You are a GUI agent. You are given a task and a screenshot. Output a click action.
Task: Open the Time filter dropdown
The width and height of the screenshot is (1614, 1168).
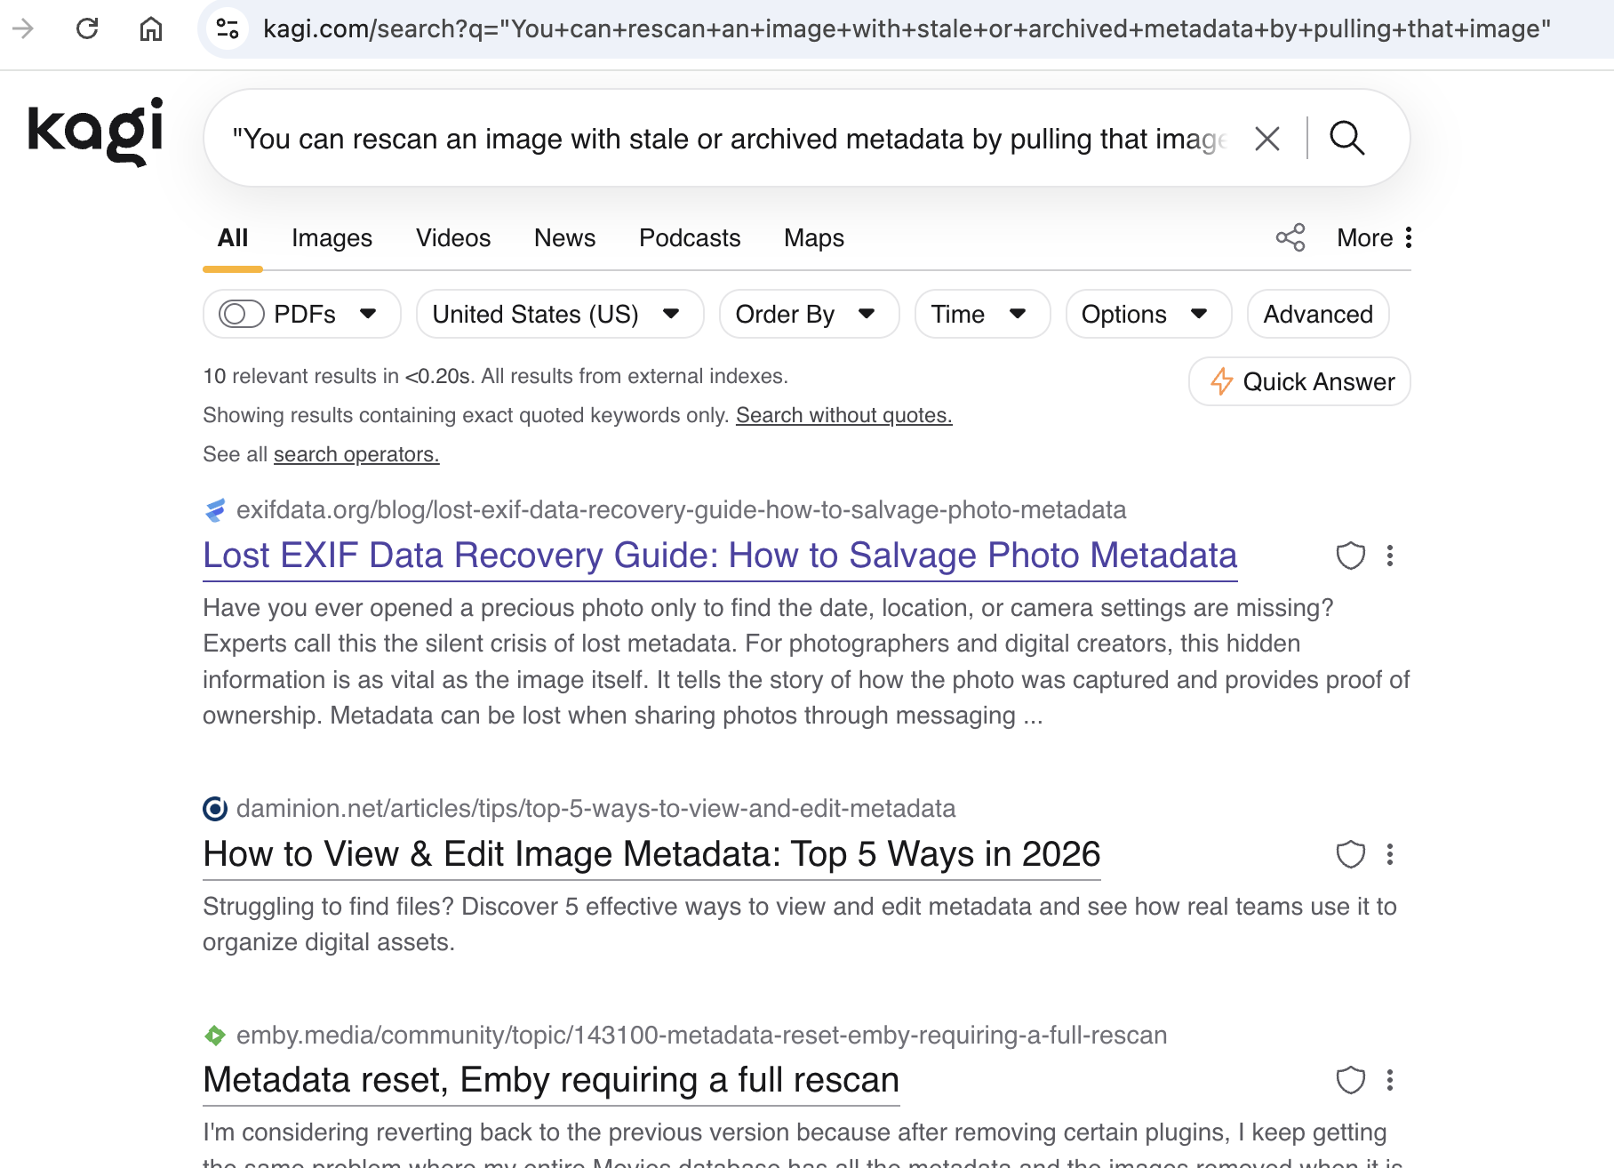[982, 314]
